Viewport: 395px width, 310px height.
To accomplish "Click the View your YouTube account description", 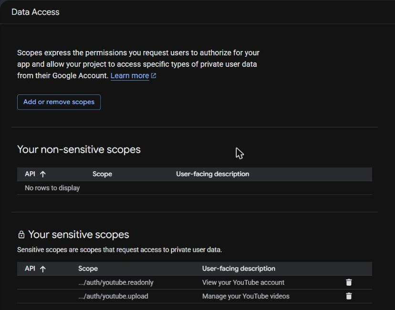I will (243, 282).
